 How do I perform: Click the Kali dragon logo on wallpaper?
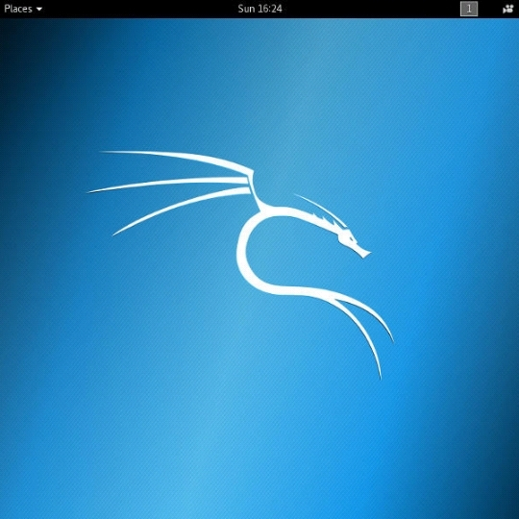pyautogui.click(x=240, y=265)
